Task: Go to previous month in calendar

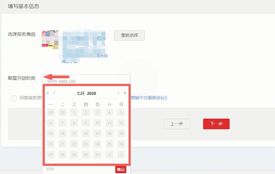Action: point(54,93)
